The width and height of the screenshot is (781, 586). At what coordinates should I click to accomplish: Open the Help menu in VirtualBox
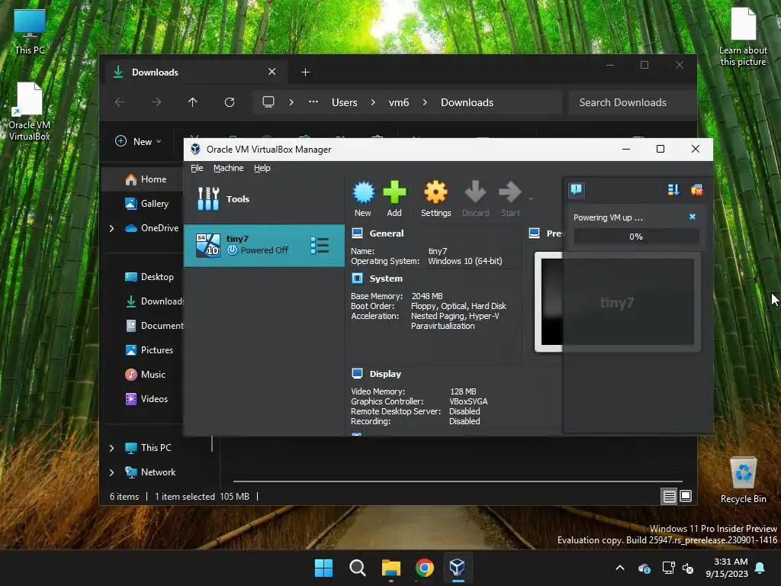(x=262, y=168)
